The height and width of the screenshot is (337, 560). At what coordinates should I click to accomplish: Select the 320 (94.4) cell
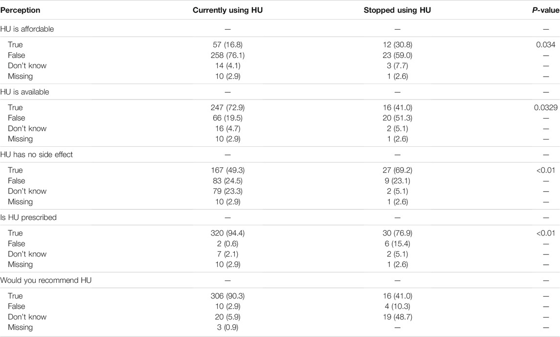click(227, 233)
